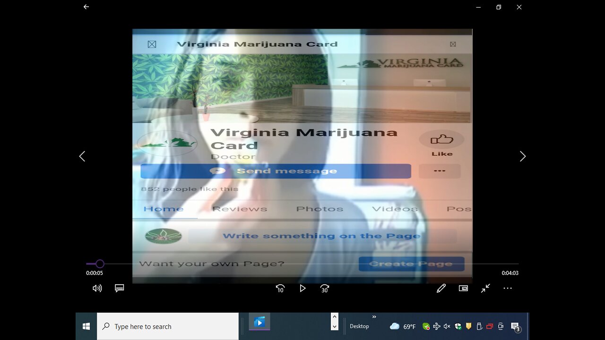Restore down the player window
Image resolution: width=605 pixels, height=340 pixels.
[499, 7]
